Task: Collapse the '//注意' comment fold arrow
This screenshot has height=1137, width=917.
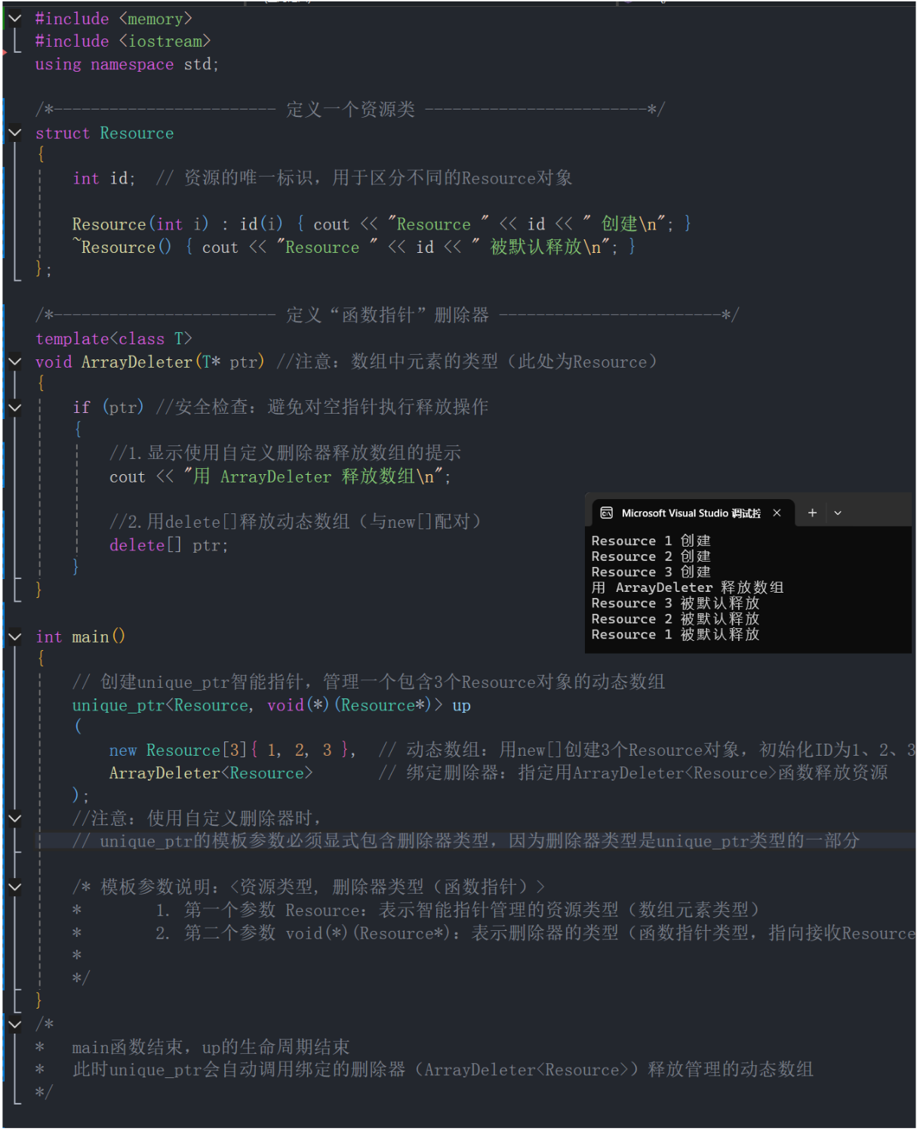Action: point(14,818)
